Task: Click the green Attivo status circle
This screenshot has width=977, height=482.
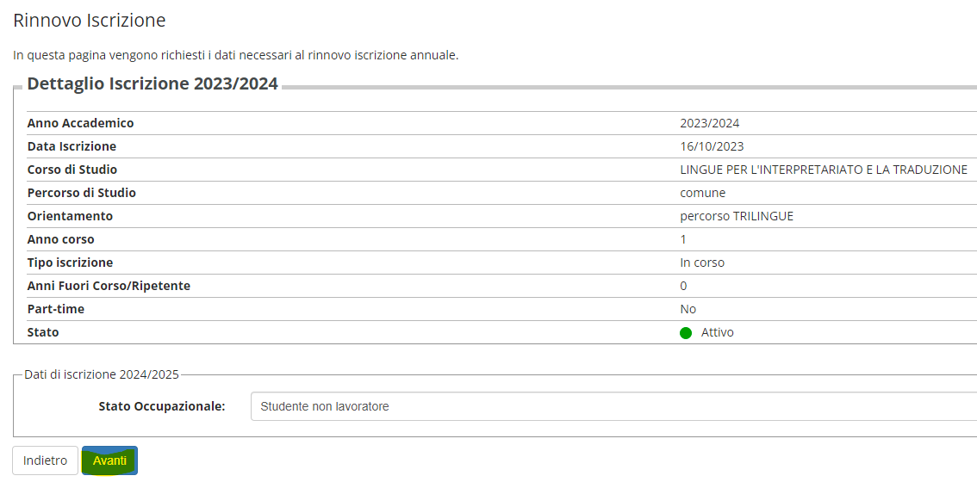Action: 686,333
